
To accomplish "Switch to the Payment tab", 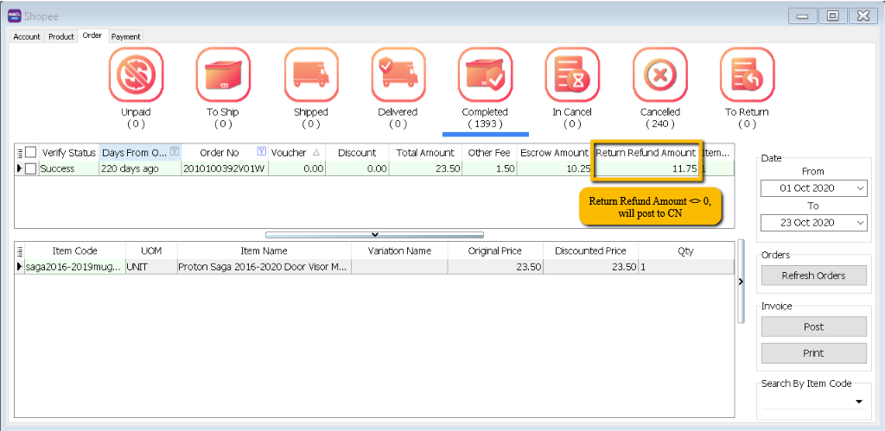I will 125,37.
